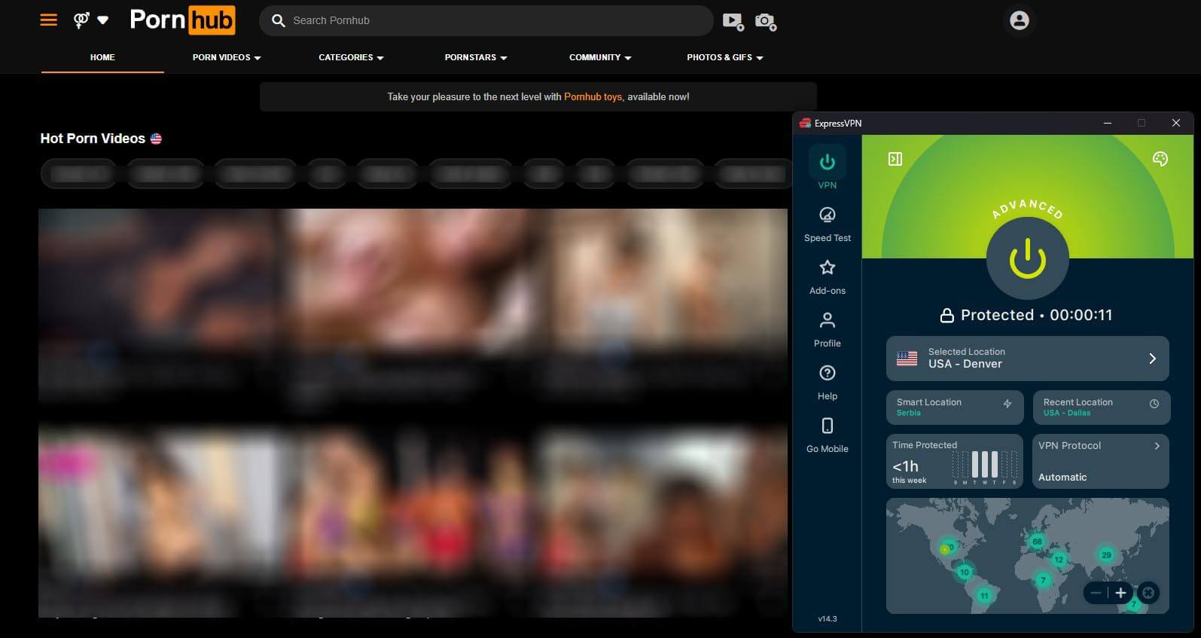
Task: Click the site logo in the header
Action: point(182,20)
